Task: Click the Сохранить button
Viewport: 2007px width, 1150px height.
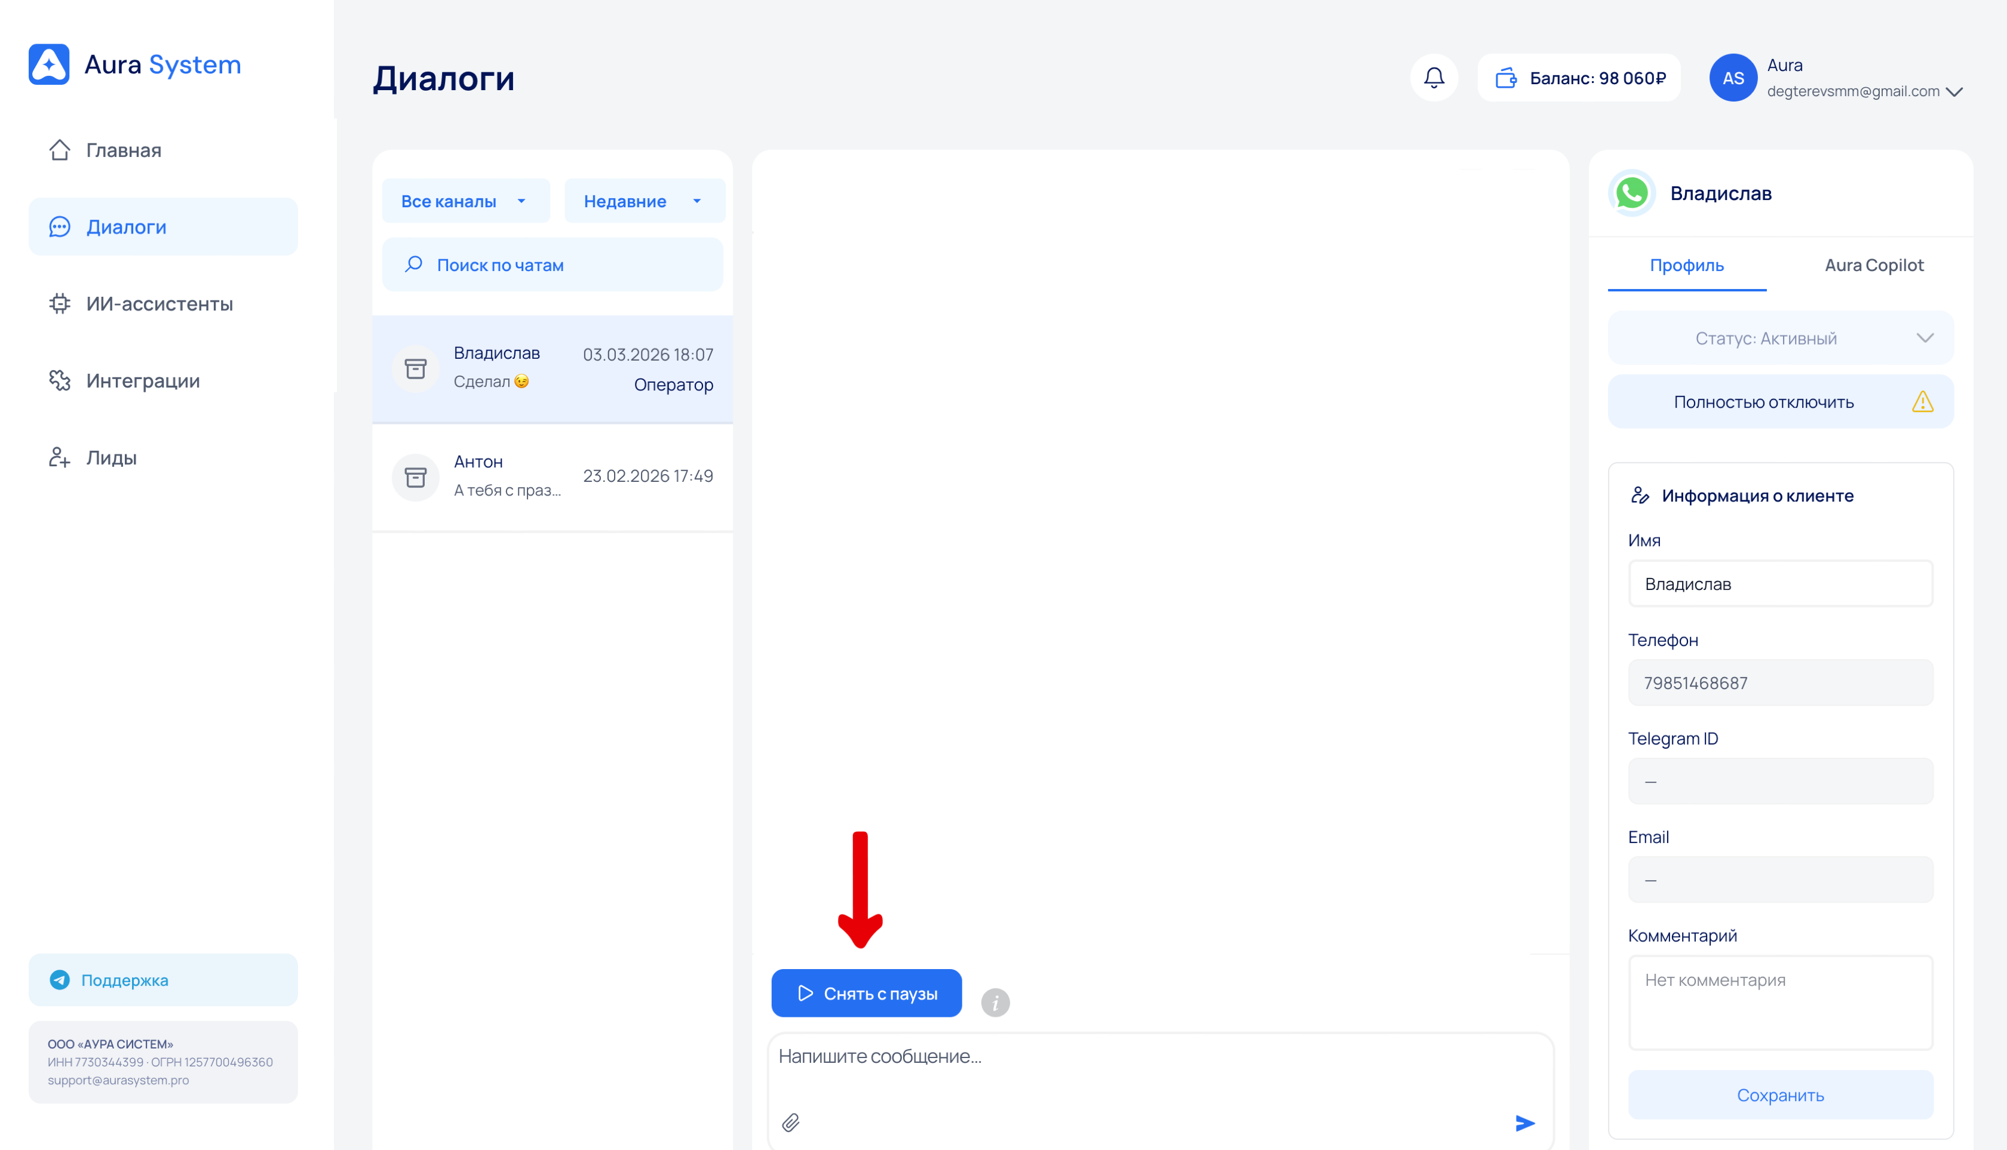Action: coord(1780,1094)
